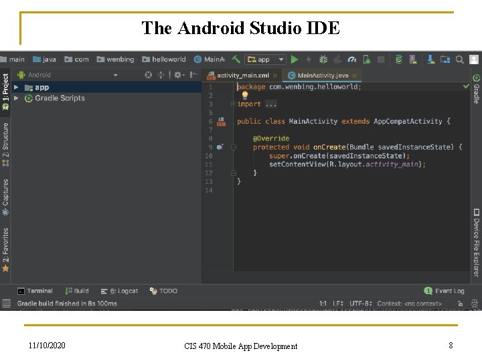
Task: Open the Gradle tool window tab
Action: pyautogui.click(x=476, y=89)
